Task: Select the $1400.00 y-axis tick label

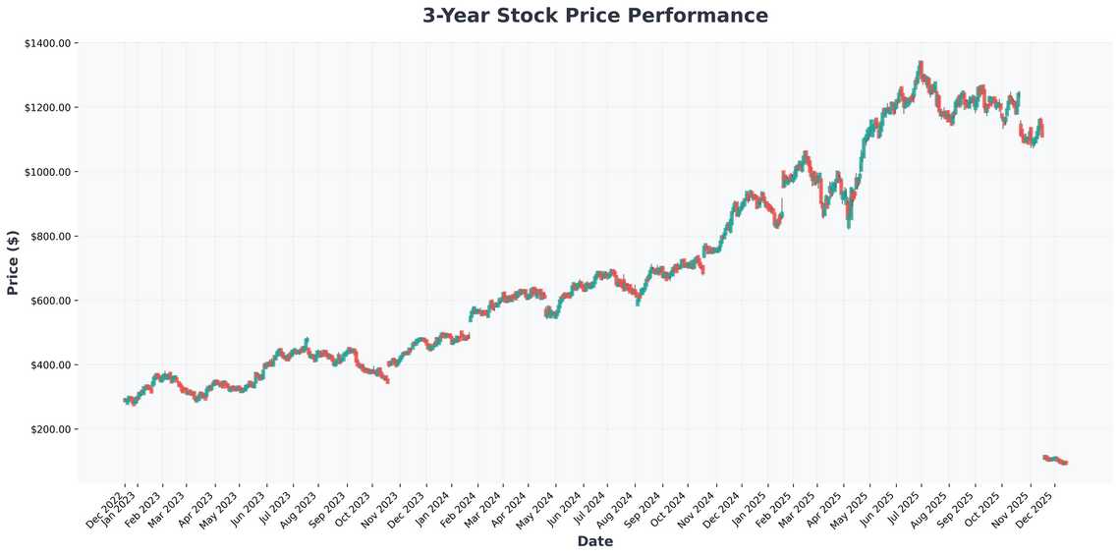Action: [47, 43]
